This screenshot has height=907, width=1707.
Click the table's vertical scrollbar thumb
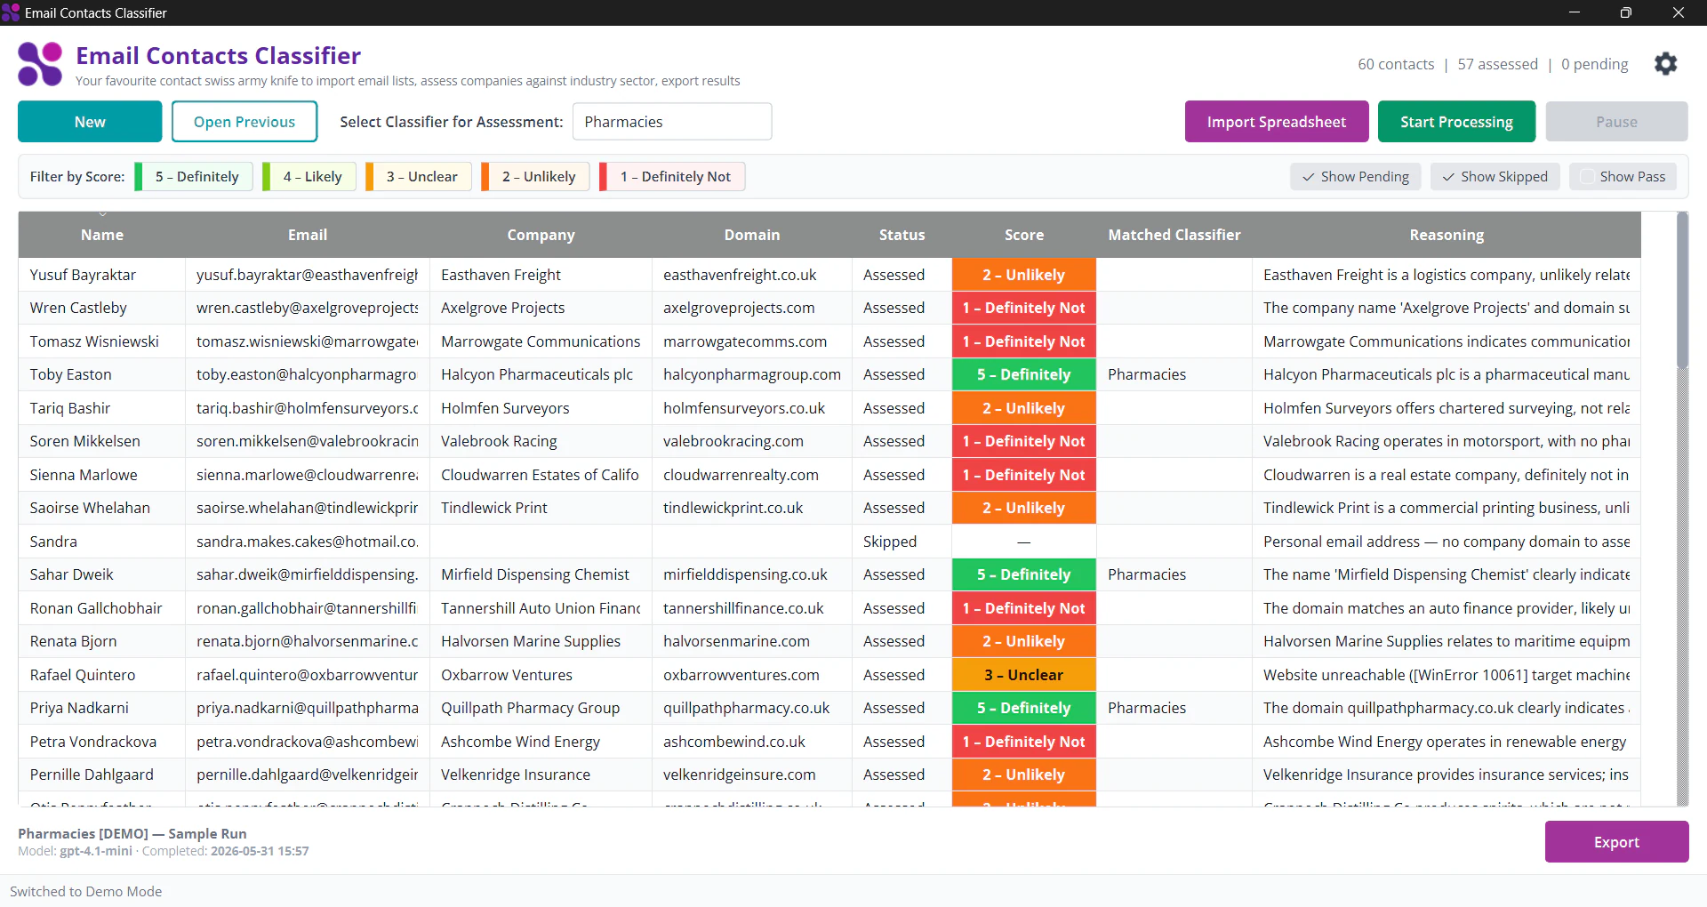coord(1682,290)
